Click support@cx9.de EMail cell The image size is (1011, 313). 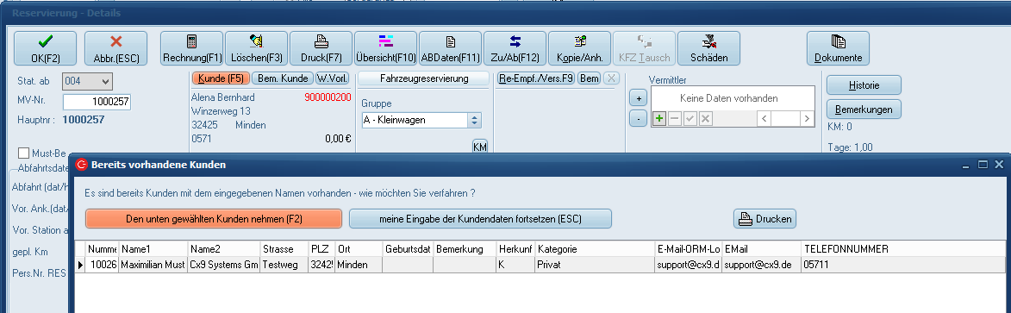761,265
